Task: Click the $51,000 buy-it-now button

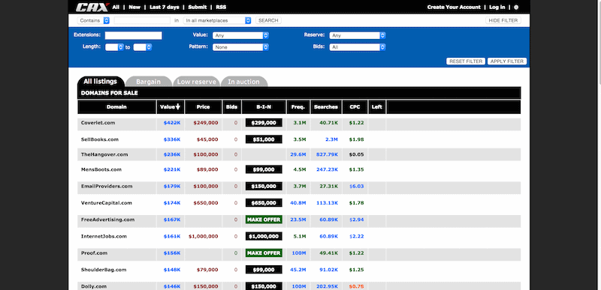Action: tap(264, 139)
